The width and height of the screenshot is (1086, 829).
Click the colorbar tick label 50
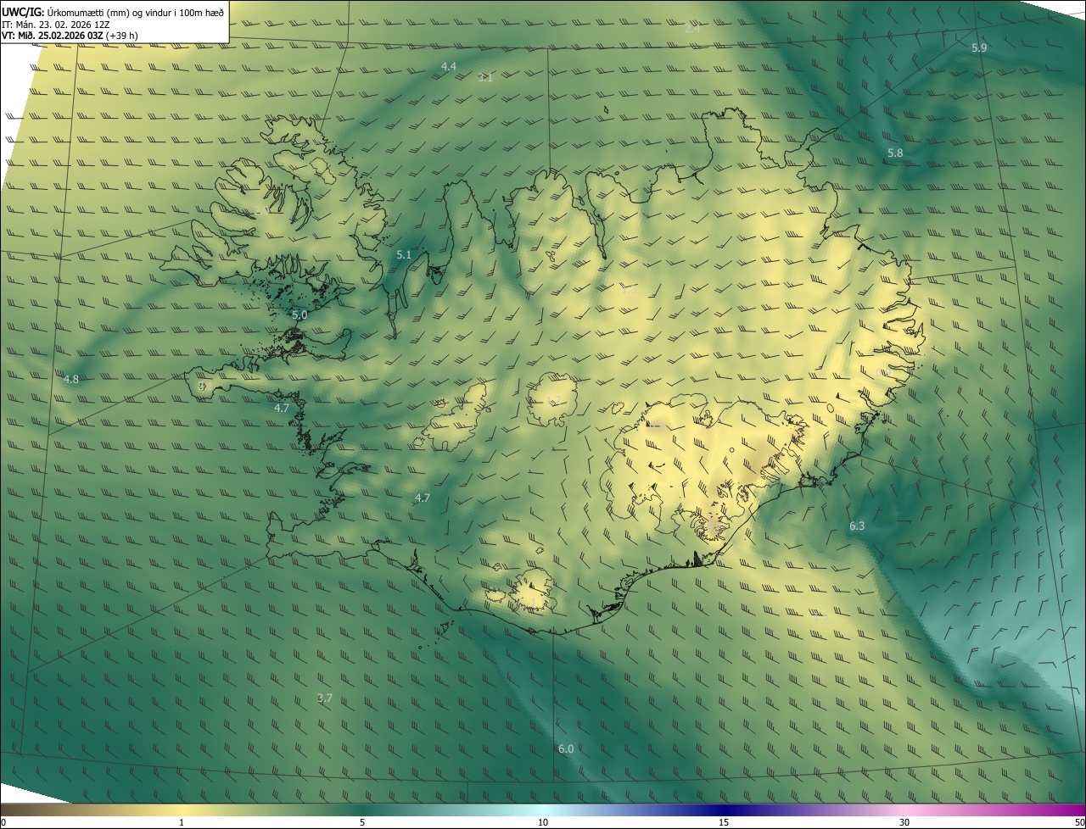point(1079,822)
